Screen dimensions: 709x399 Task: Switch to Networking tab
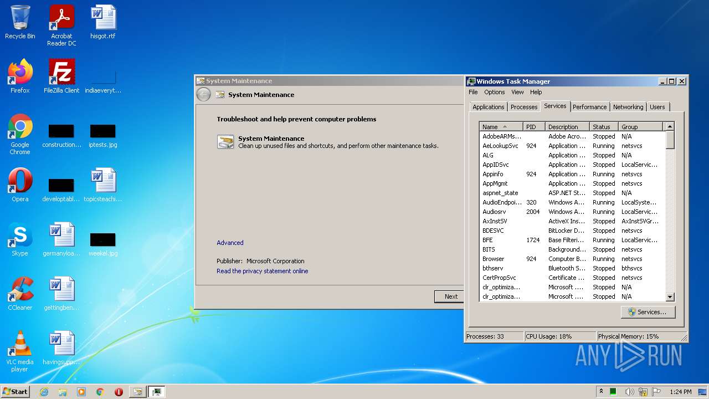628,107
